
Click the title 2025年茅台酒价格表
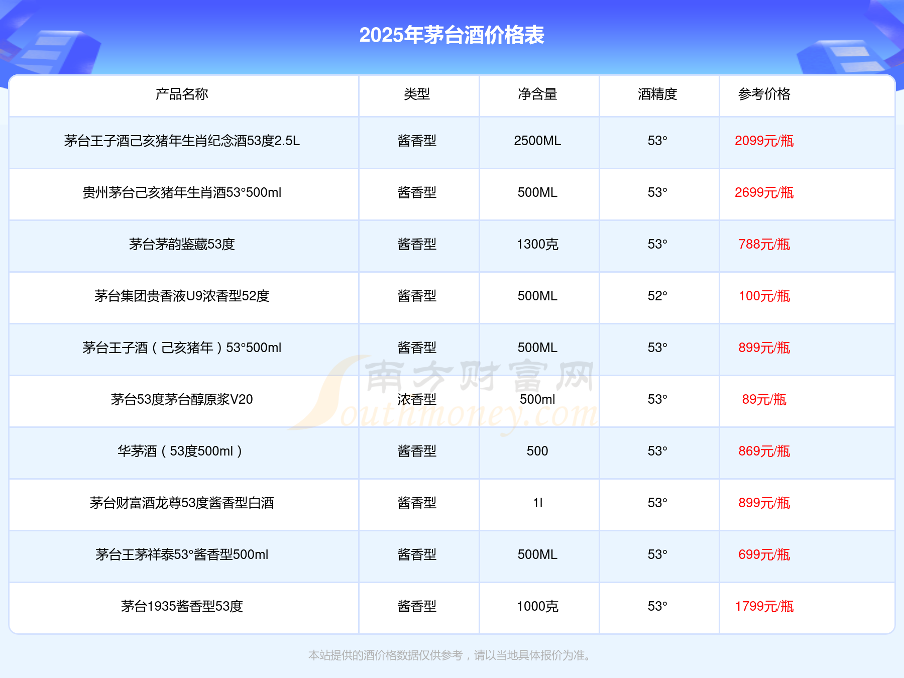pyautogui.click(x=451, y=35)
